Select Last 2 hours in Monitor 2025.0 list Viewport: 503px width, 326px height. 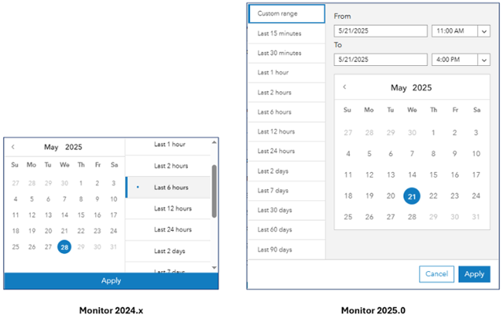point(287,93)
